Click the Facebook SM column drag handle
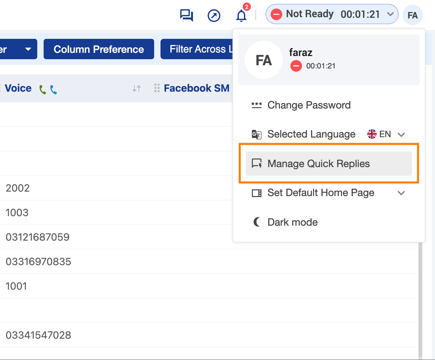This screenshot has width=435, height=360. click(157, 88)
